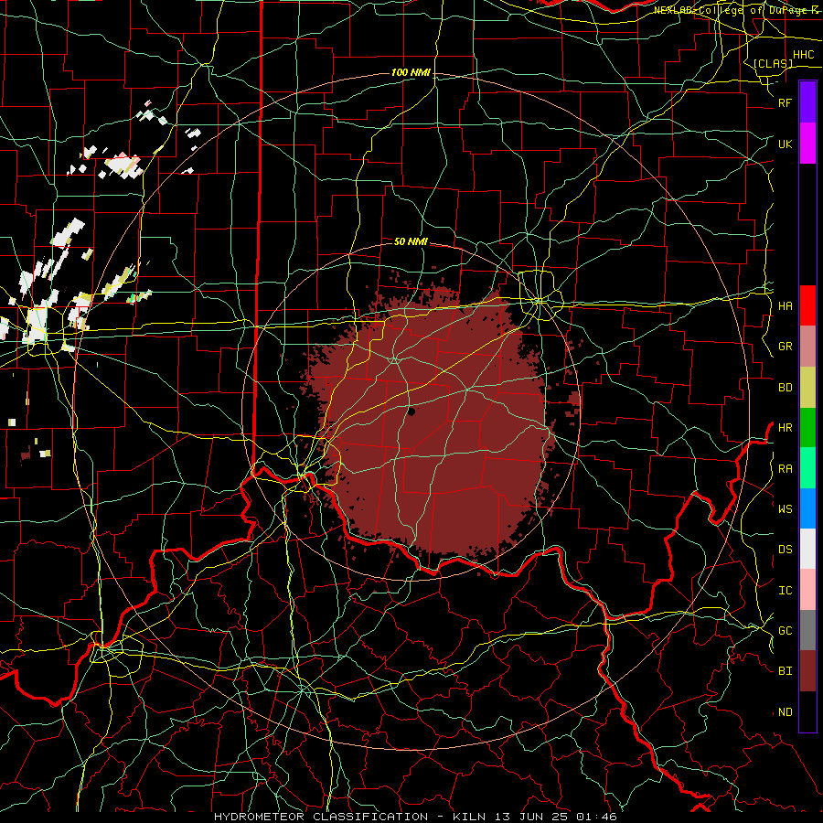
Task: Click the DS legend label
Action: click(785, 550)
